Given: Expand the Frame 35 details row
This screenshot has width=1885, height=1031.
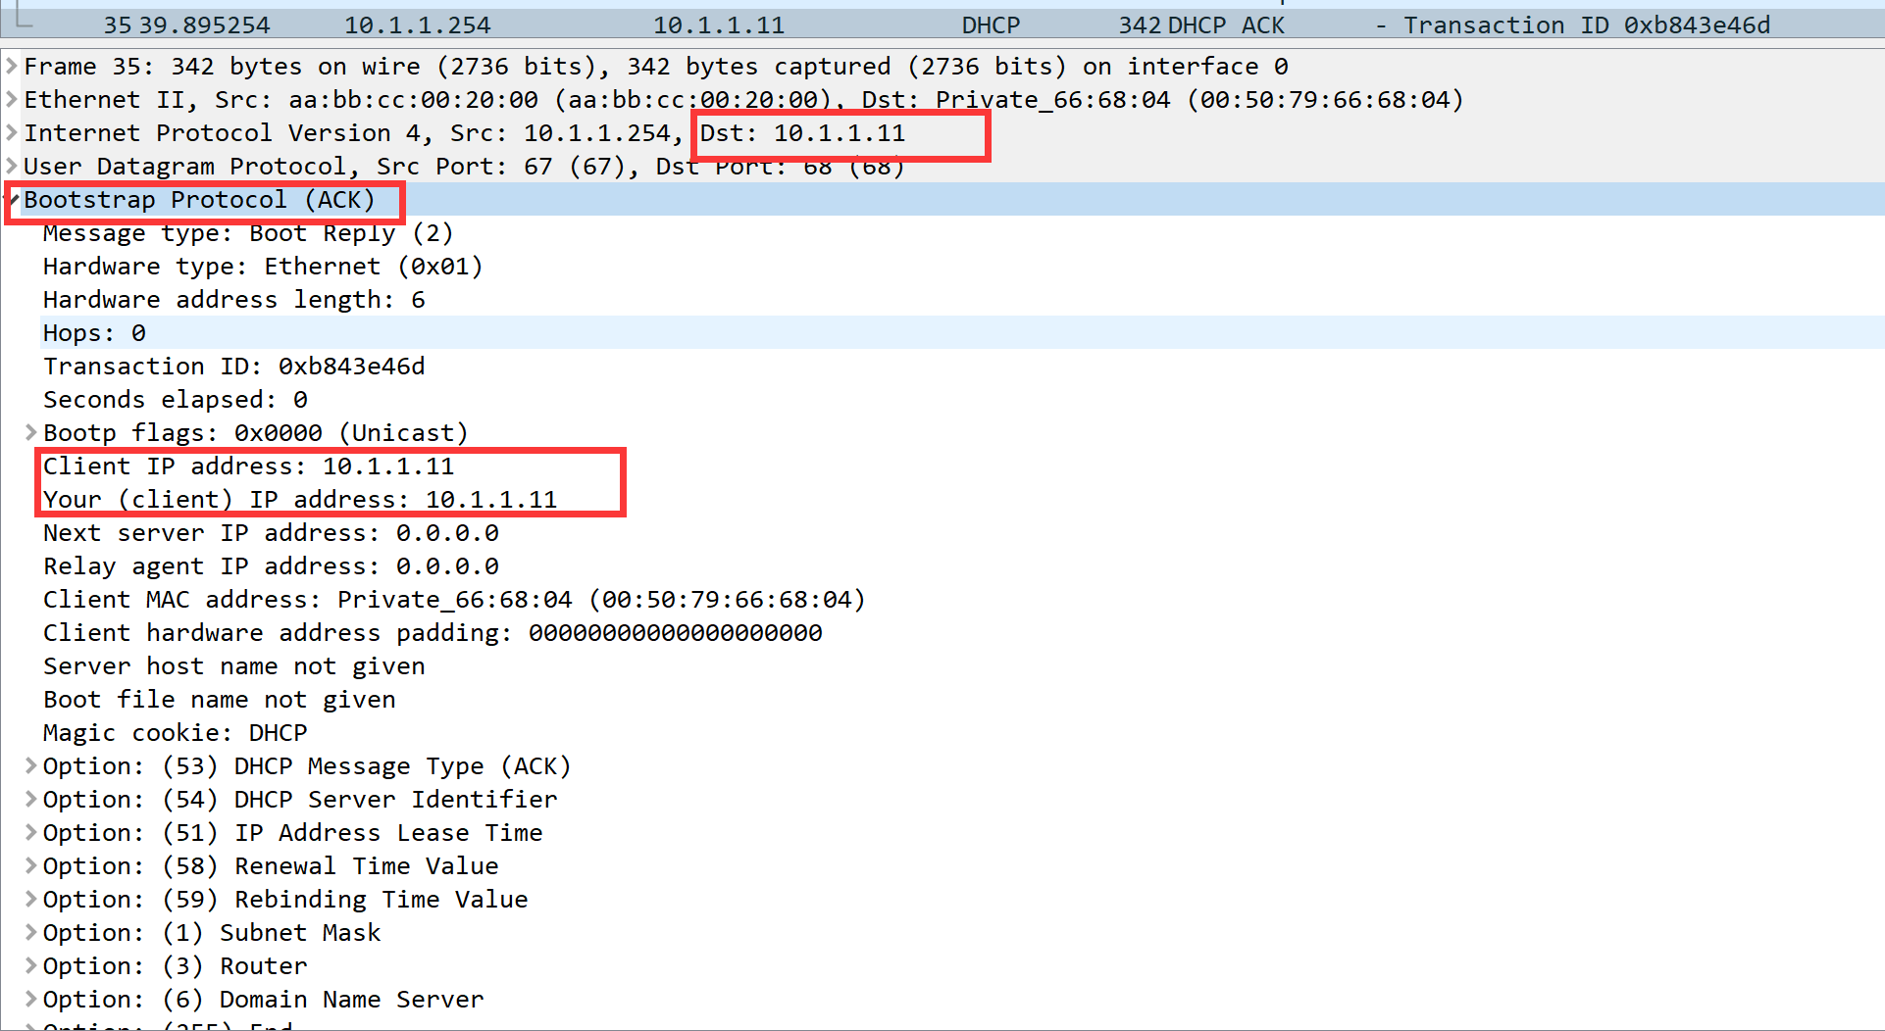Looking at the screenshot, I should 12,67.
